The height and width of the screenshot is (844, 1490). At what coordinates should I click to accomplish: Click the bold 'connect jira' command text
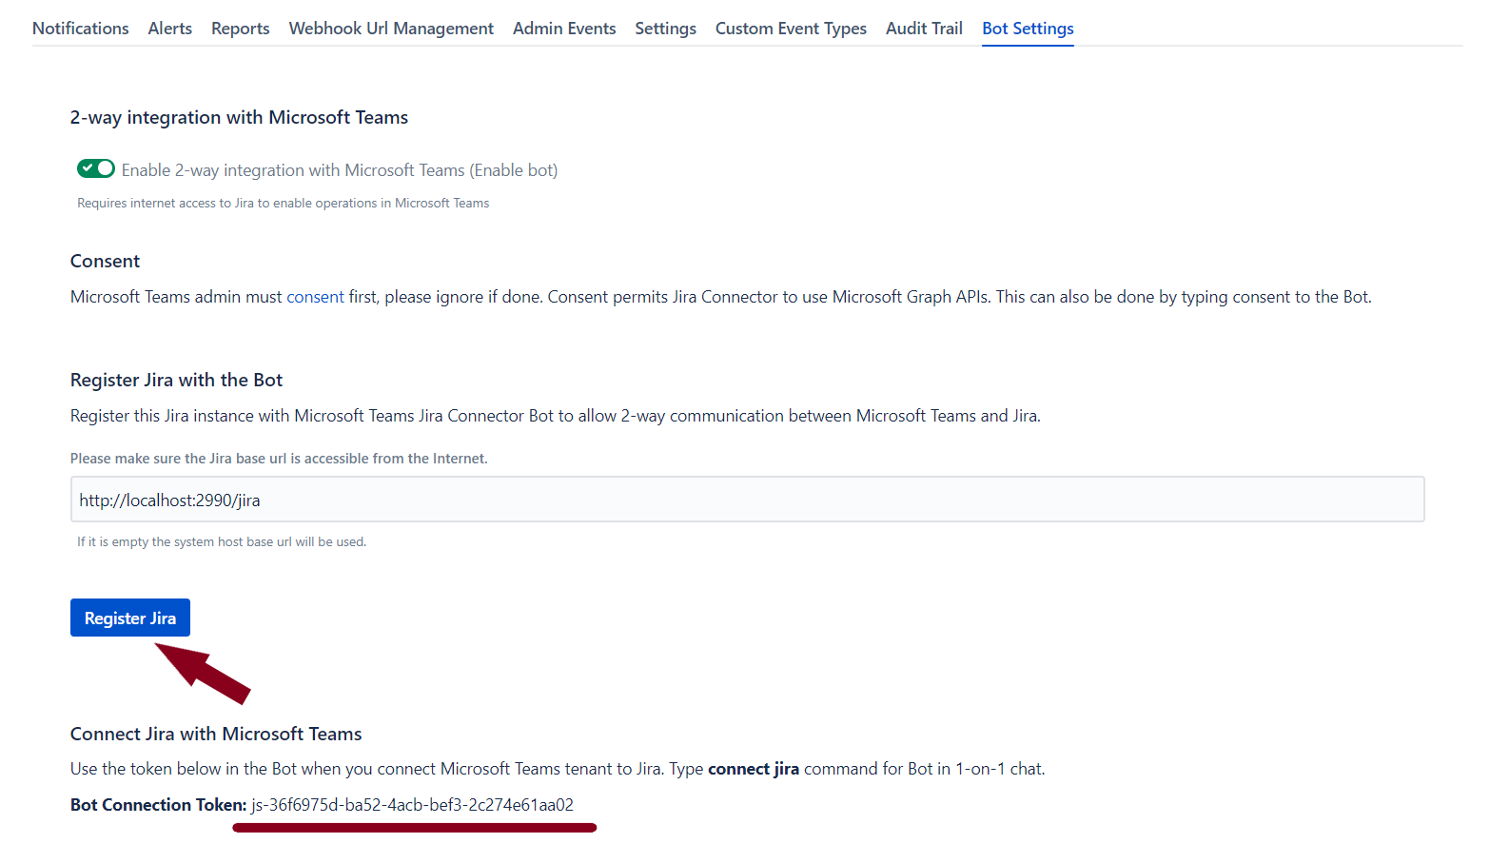753,769
